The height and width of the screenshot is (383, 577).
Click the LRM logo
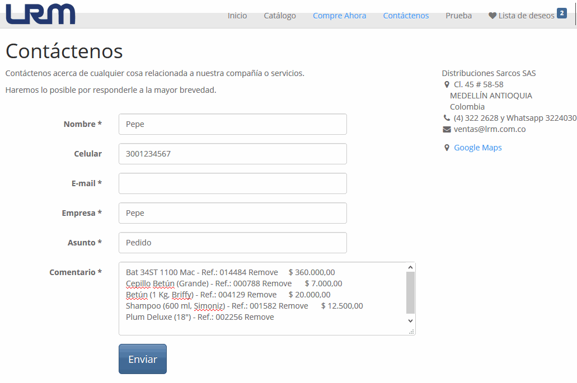click(39, 15)
